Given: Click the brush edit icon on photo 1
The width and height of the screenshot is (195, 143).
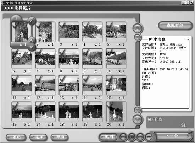Looking at the screenshot, I should coord(32,20).
